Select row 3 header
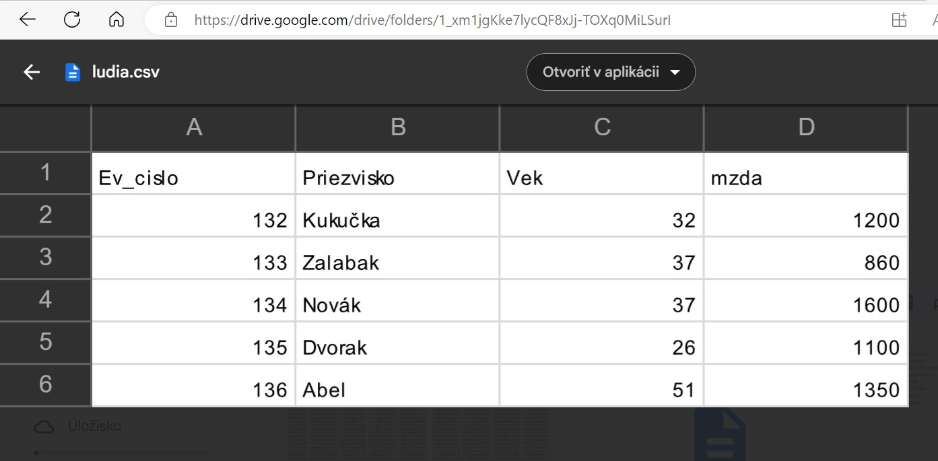The image size is (938, 461). click(x=45, y=257)
